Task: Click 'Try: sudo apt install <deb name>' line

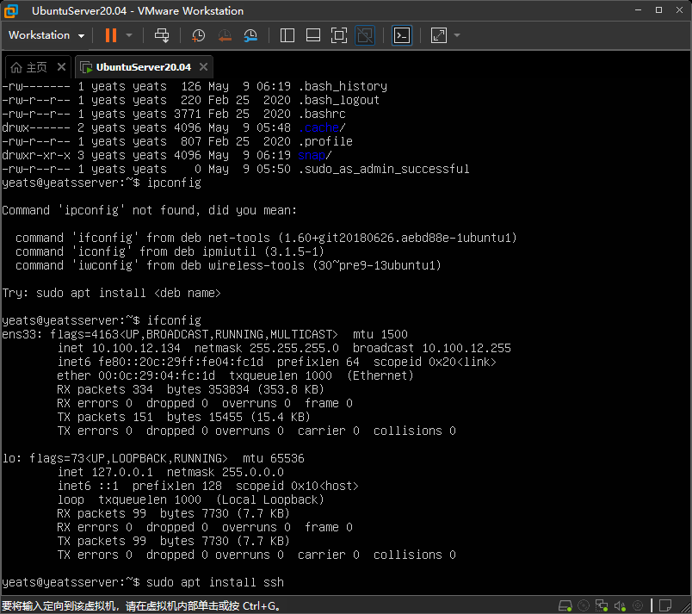Action: (x=112, y=293)
